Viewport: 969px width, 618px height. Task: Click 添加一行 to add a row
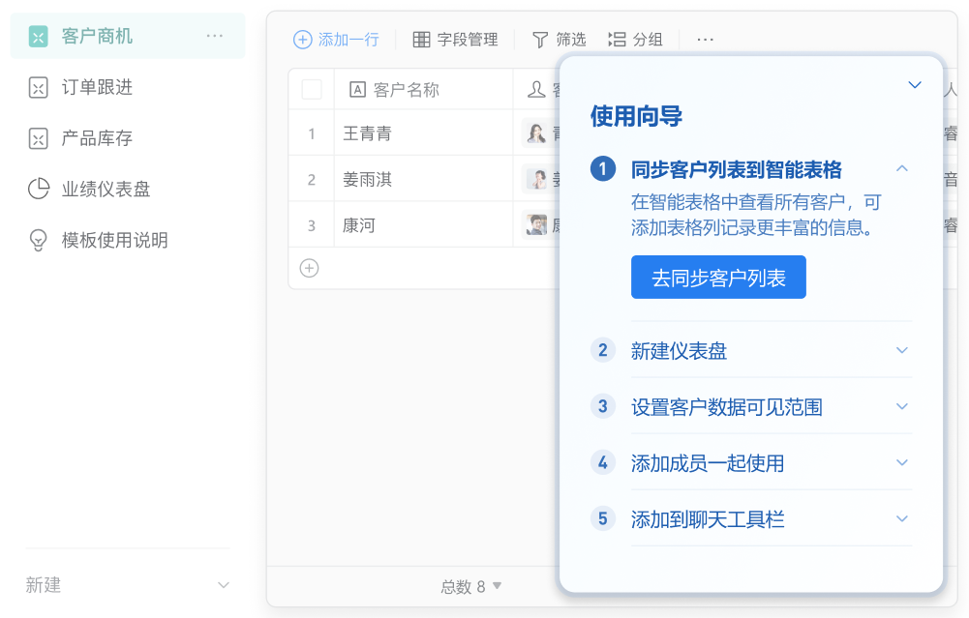336,40
